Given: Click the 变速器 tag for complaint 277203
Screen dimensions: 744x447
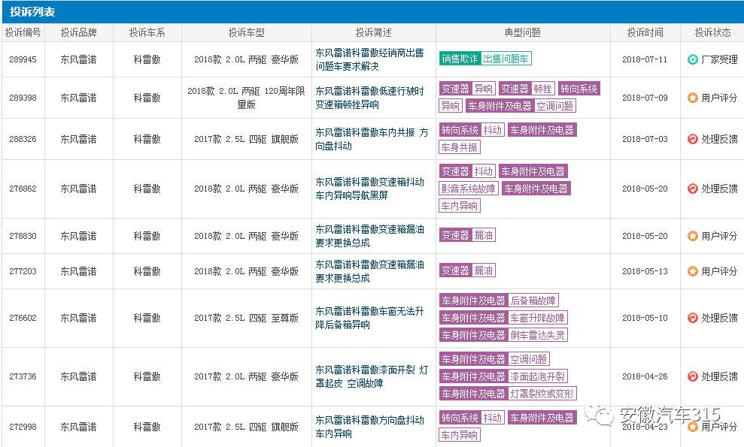Looking at the screenshot, I should [x=456, y=270].
